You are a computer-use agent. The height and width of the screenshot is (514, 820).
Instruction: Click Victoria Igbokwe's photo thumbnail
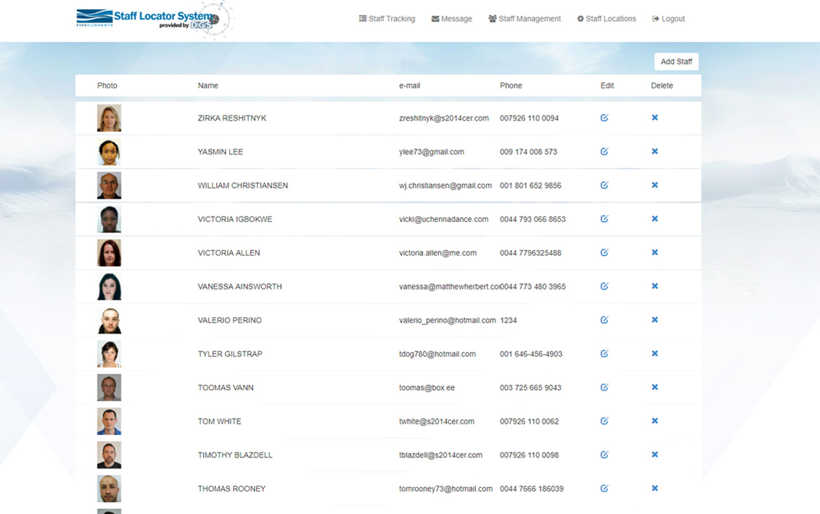pos(109,219)
